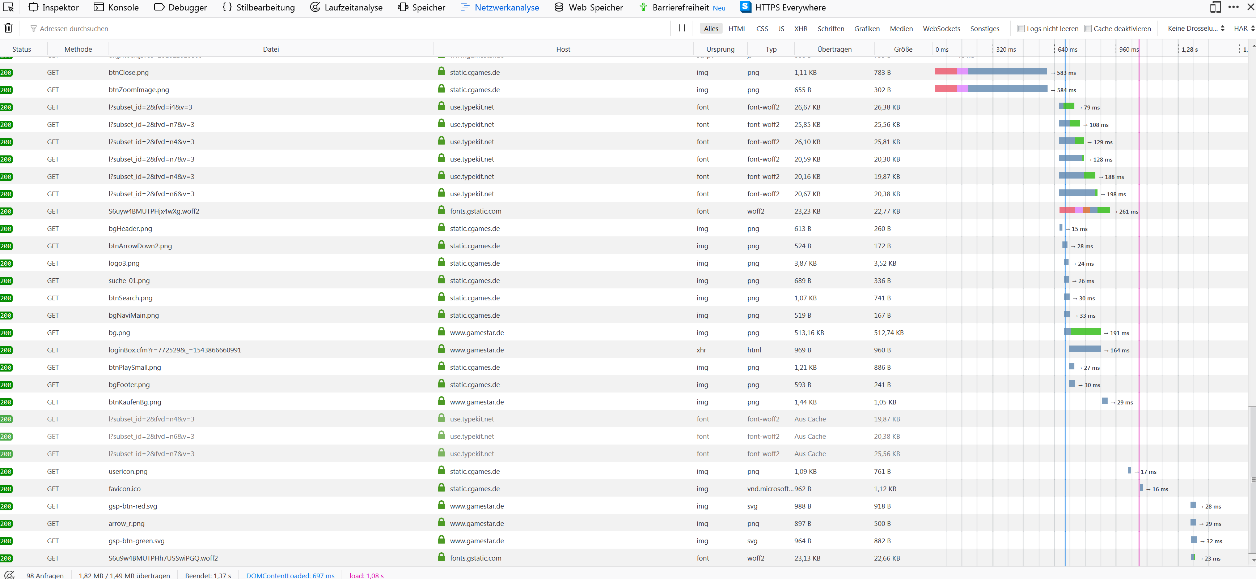Toggle Cache deaktivieren checkbox
This screenshot has width=1256, height=579.
pyautogui.click(x=1088, y=29)
